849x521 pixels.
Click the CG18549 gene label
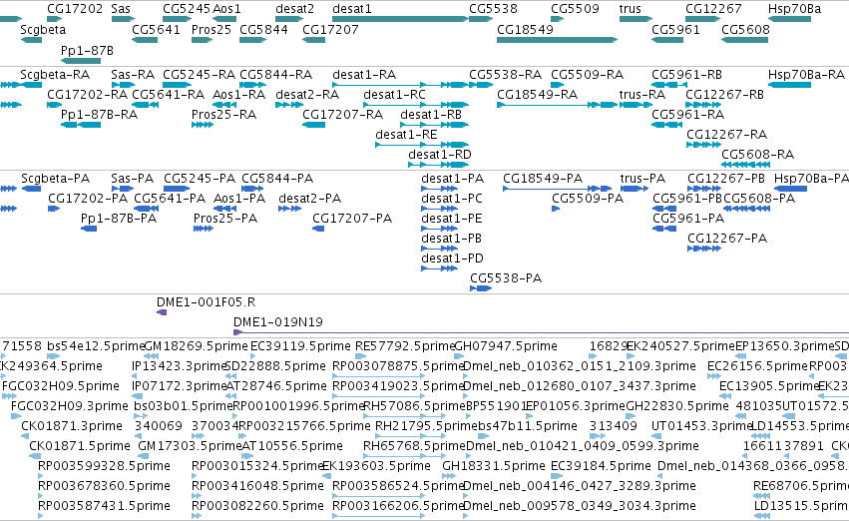[525, 30]
